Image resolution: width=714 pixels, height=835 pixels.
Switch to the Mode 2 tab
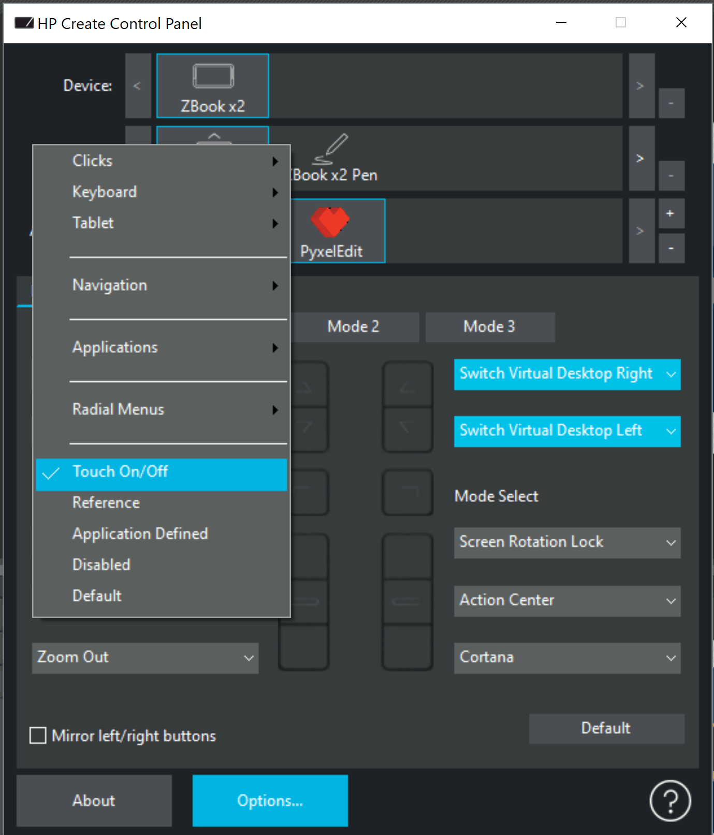click(x=355, y=327)
